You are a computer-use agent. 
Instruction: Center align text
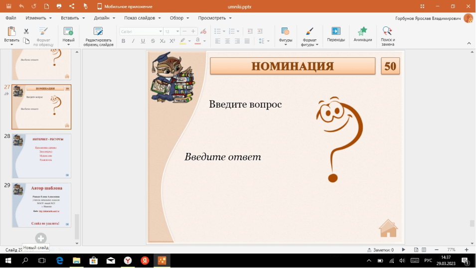pyautogui.click(x=227, y=41)
